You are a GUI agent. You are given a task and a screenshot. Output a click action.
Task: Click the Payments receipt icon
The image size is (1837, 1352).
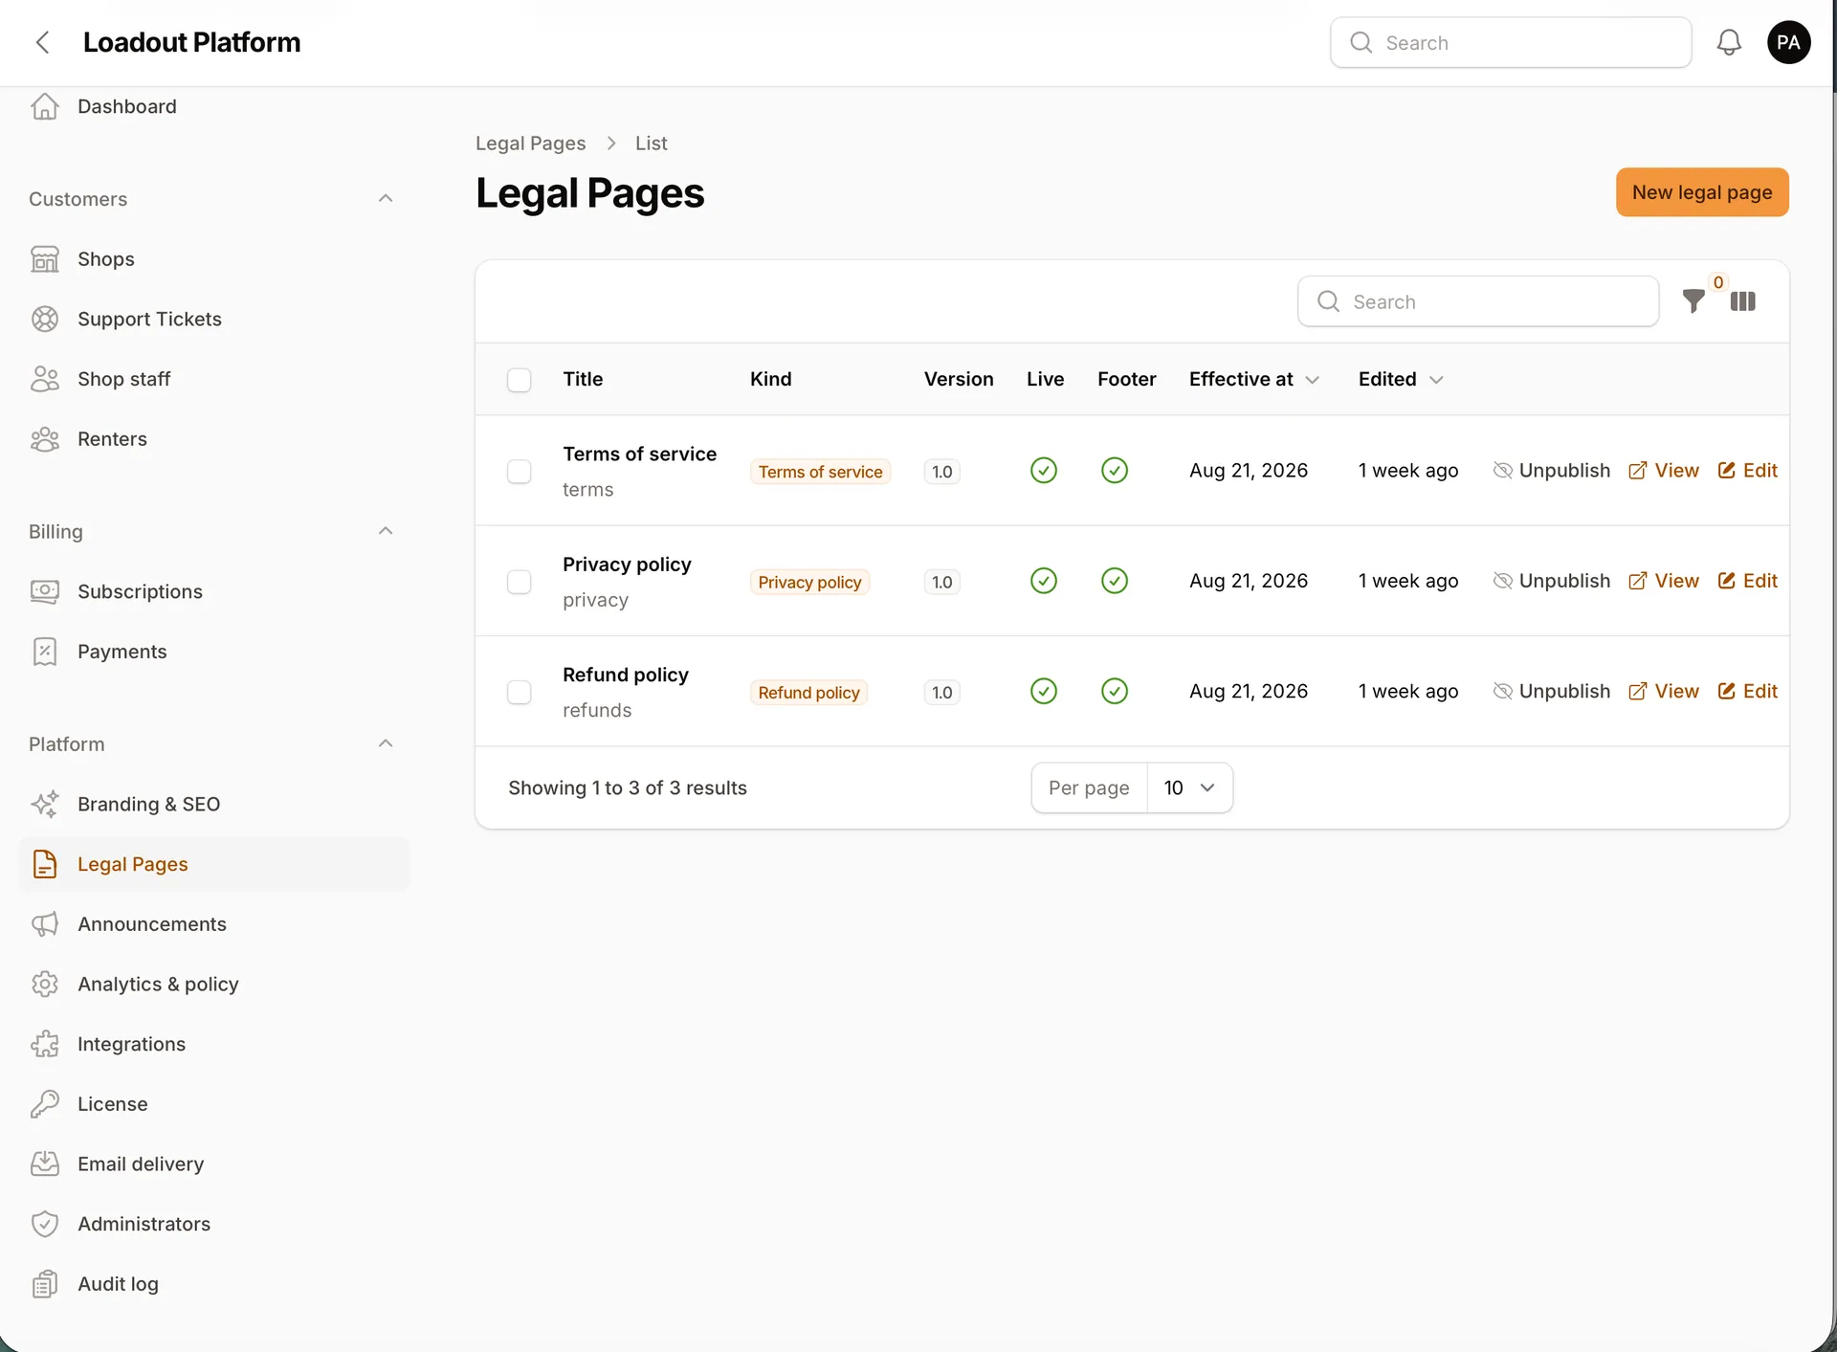click(45, 652)
